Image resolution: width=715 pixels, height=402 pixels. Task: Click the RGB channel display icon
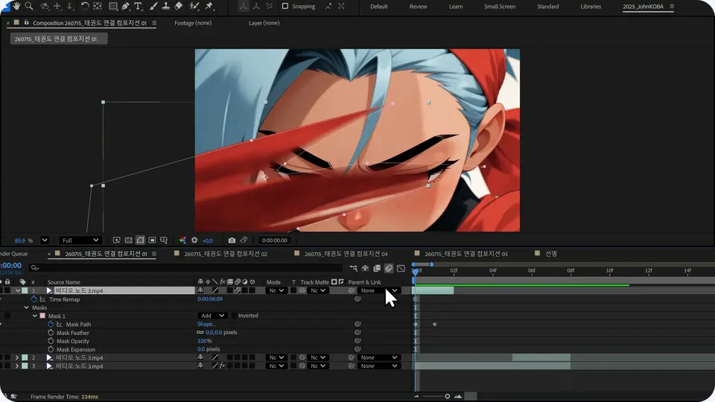[182, 240]
